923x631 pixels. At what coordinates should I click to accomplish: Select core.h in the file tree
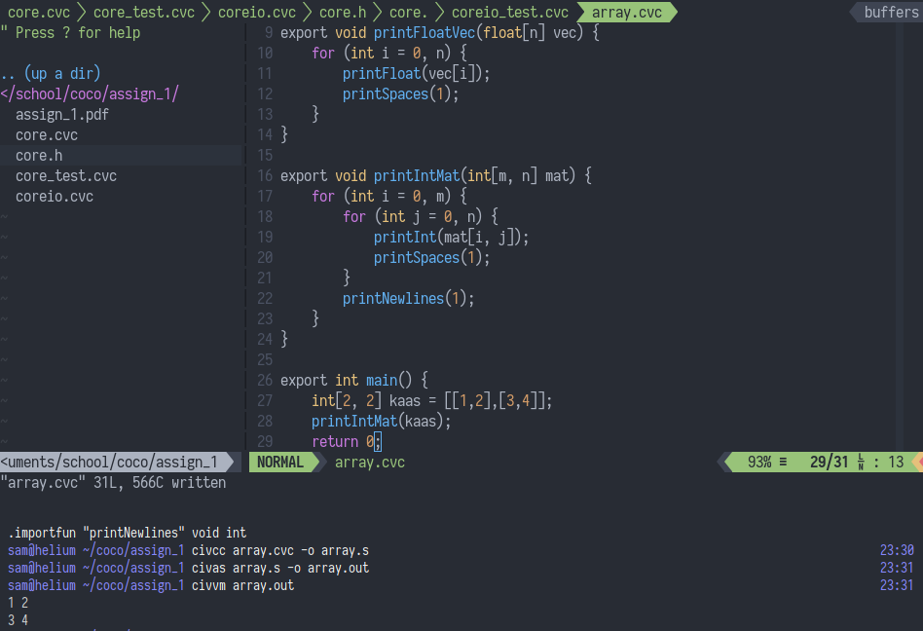[38, 156]
